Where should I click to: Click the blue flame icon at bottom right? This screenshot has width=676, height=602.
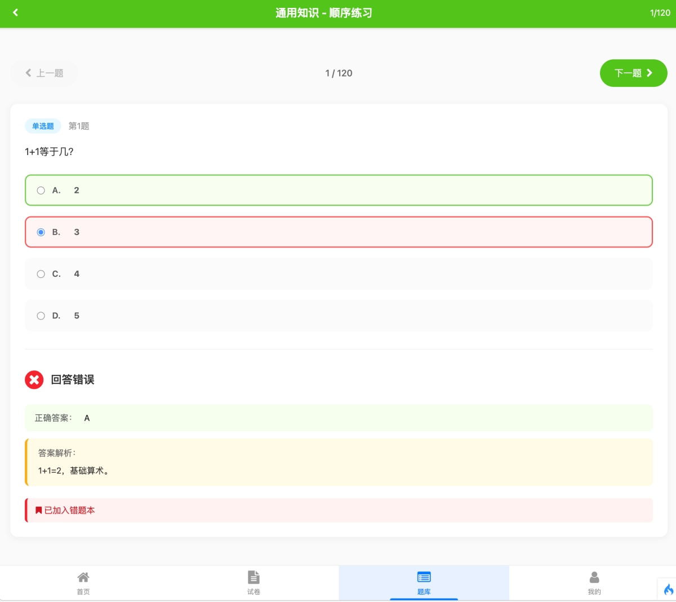[668, 590]
